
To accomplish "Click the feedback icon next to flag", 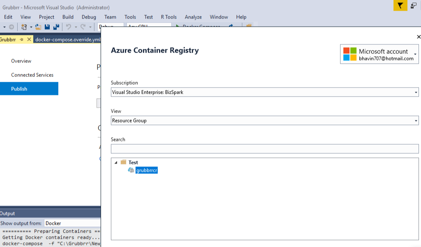I will tap(414, 5).
